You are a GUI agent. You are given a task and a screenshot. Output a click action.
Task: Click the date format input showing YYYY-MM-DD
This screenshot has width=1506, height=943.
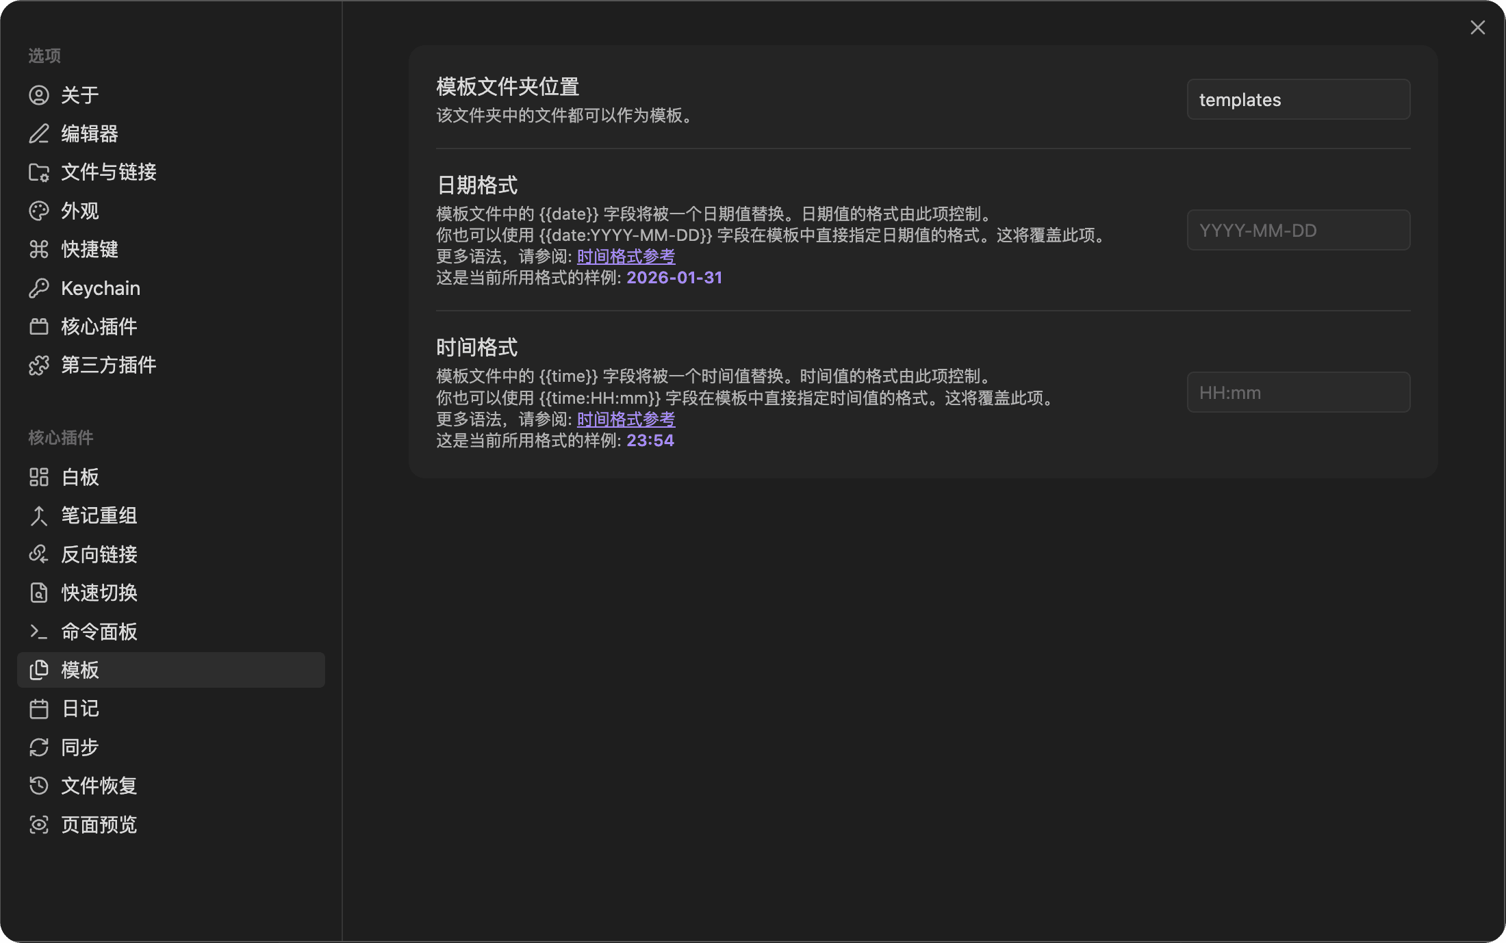(1298, 230)
